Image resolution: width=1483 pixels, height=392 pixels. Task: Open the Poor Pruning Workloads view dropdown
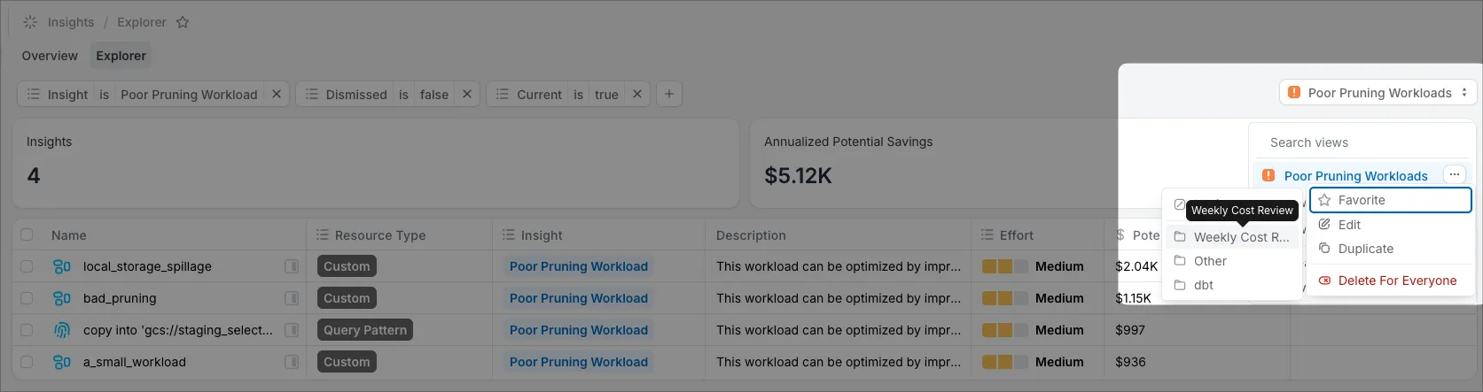click(x=1378, y=93)
